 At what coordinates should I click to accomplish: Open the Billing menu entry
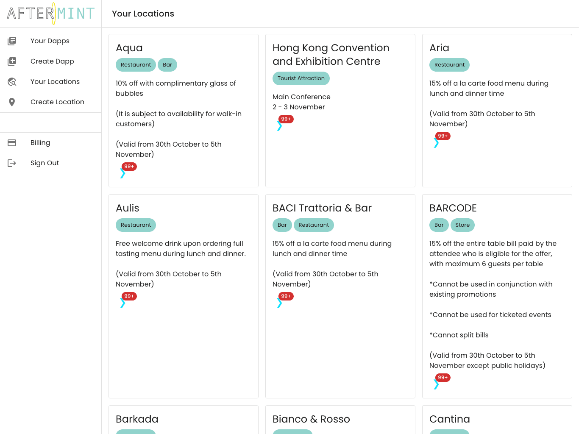(x=40, y=143)
